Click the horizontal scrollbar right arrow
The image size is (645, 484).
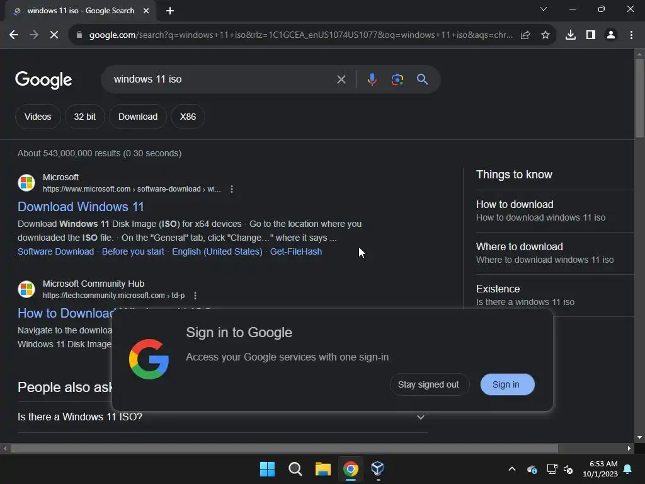629,448
